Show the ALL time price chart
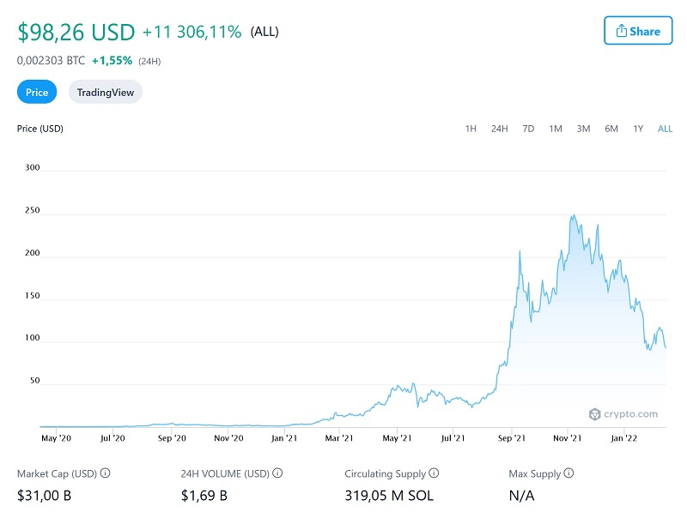 665,129
